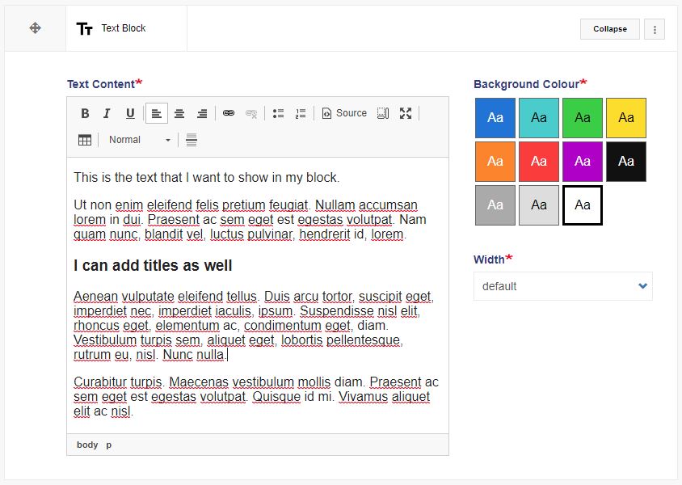This screenshot has width=682, height=485.
Task: Toggle underline formatting
Action: (129, 113)
